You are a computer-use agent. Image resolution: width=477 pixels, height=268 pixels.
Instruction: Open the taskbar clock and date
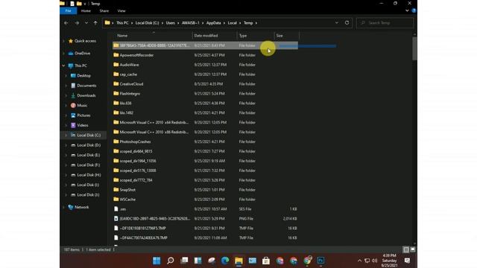click(389, 261)
